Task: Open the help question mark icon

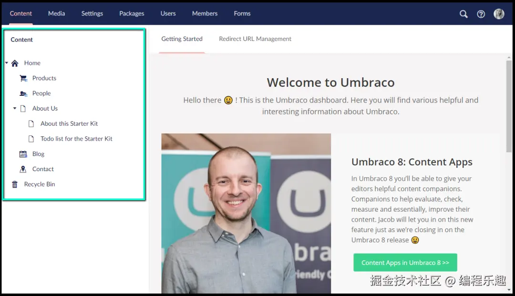Action: click(481, 14)
